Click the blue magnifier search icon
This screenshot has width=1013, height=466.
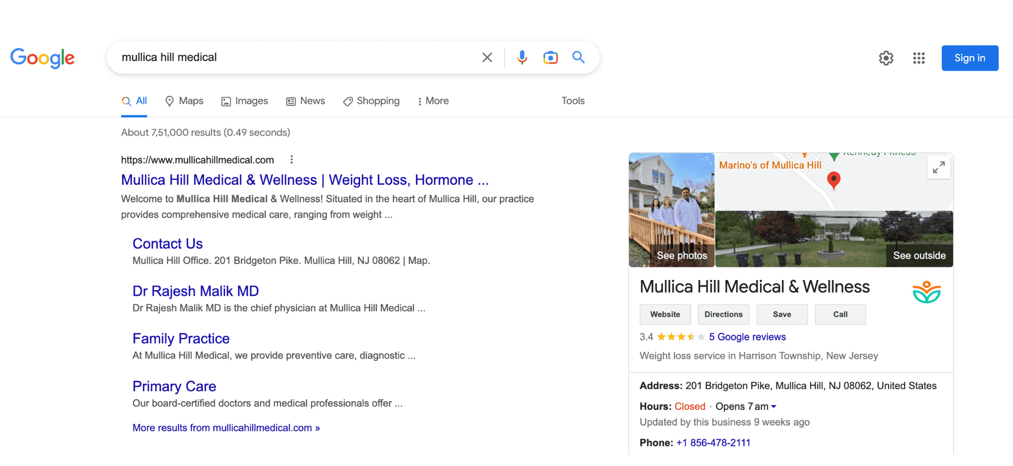pos(578,57)
